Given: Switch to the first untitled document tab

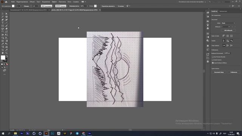Looking at the screenshot, I should click(x=28, y=10).
